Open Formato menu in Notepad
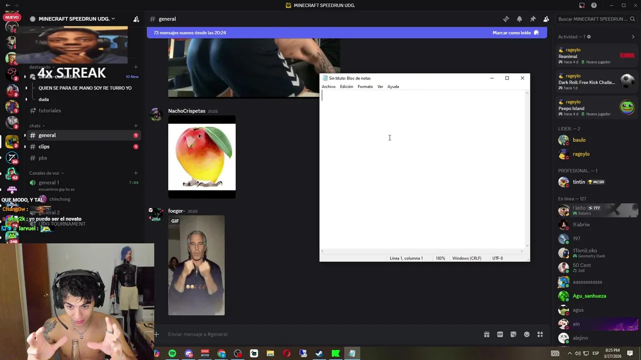 [x=365, y=86]
